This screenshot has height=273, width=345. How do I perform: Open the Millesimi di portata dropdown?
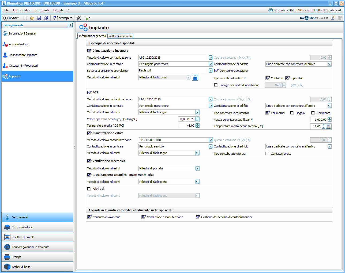click(x=197, y=168)
